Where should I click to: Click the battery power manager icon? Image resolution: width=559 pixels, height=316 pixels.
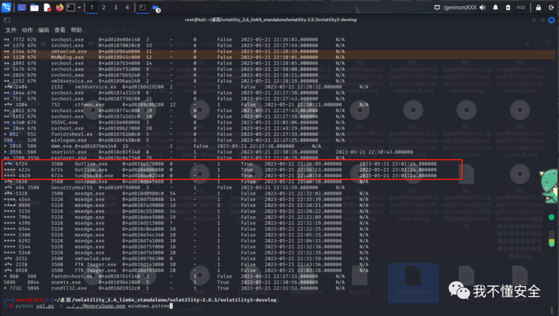point(508,7)
